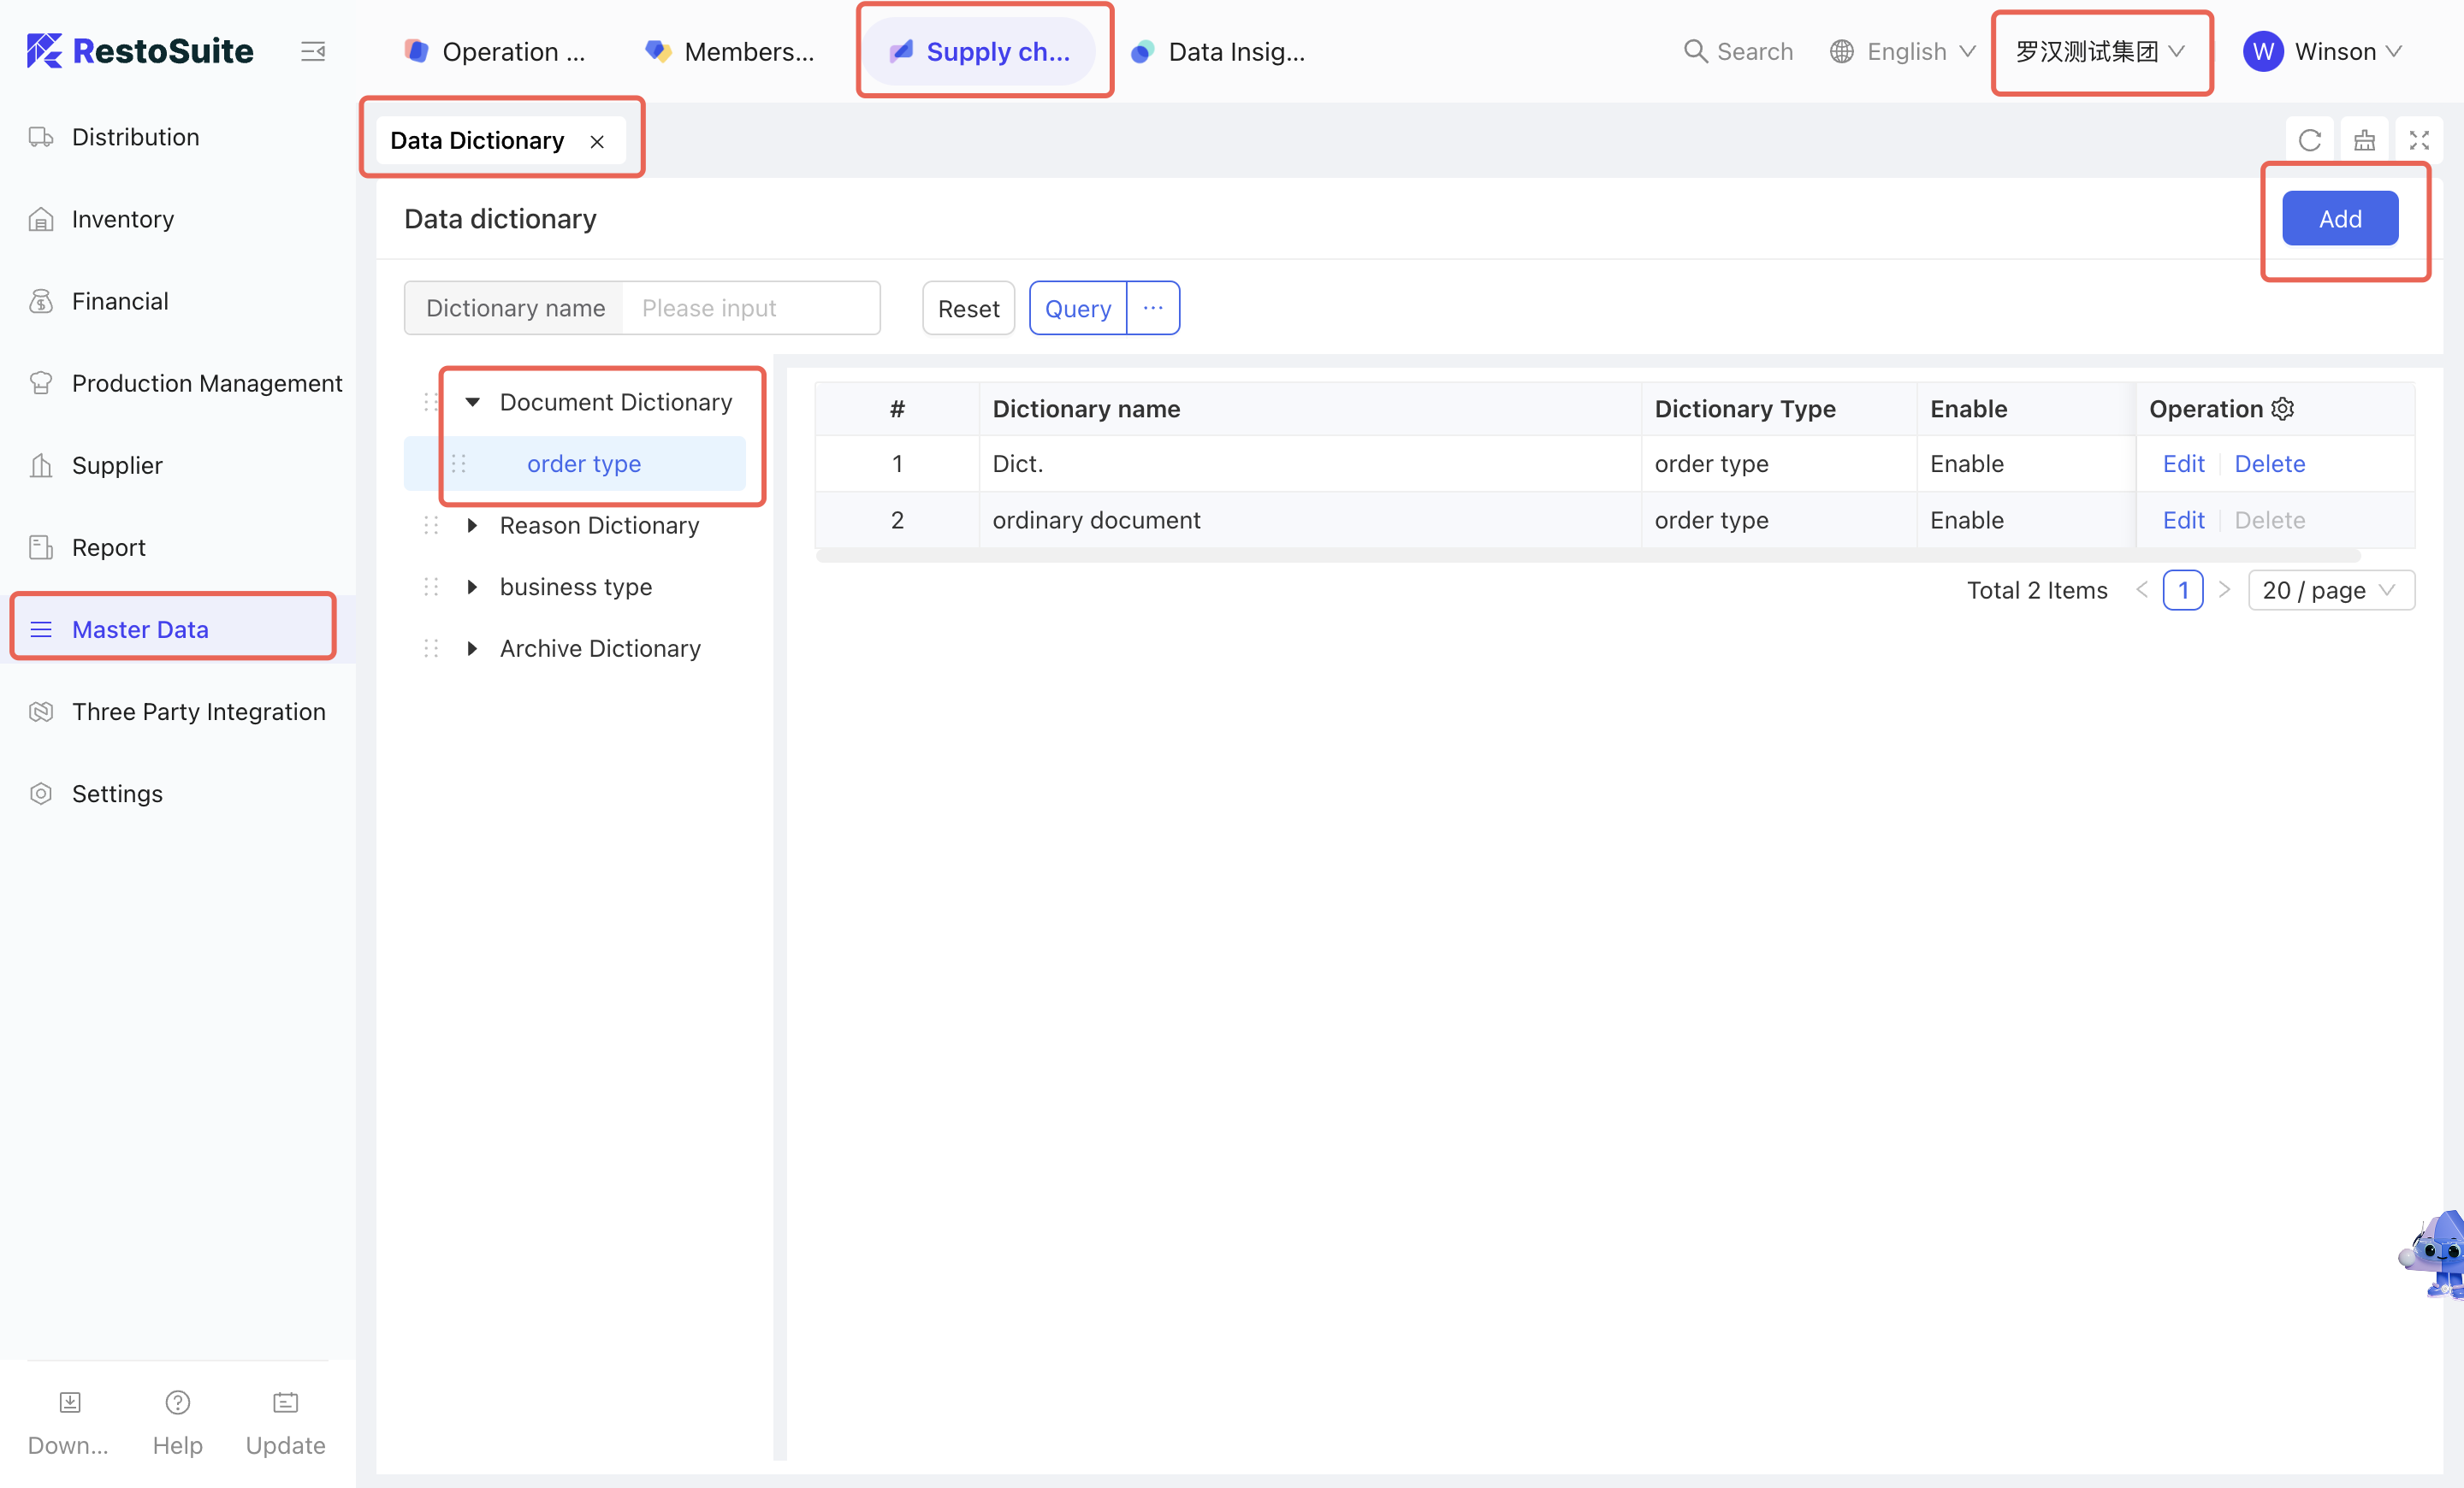Switch to Data Insight top tab
Image resolution: width=2464 pixels, height=1488 pixels.
pyautogui.click(x=1218, y=51)
